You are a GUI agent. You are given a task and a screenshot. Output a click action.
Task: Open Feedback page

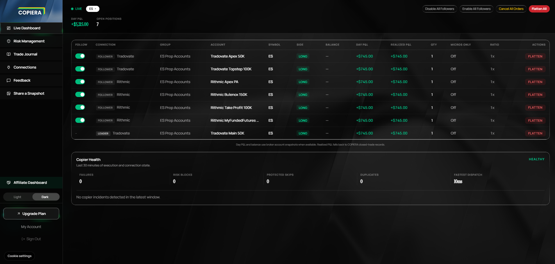coord(31,80)
